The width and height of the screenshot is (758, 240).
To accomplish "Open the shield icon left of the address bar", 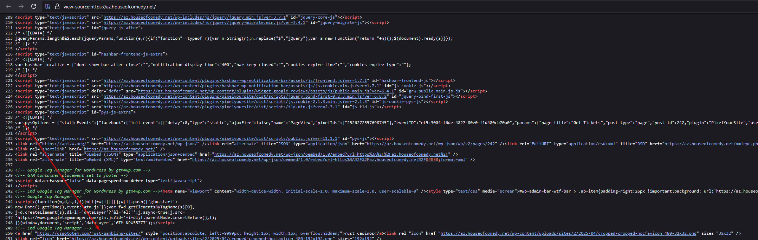I will click(47, 6).
